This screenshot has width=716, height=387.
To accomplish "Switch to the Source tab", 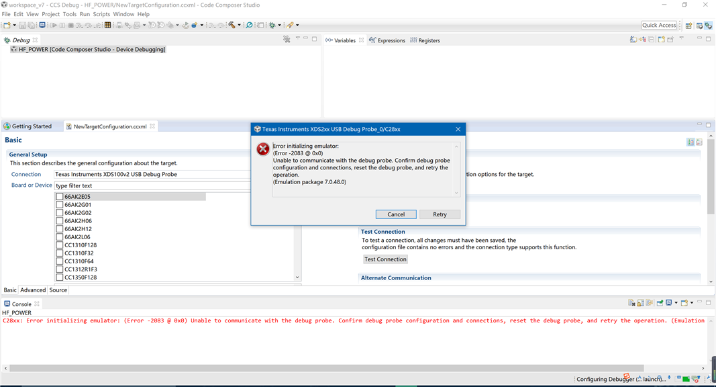I will [x=58, y=290].
